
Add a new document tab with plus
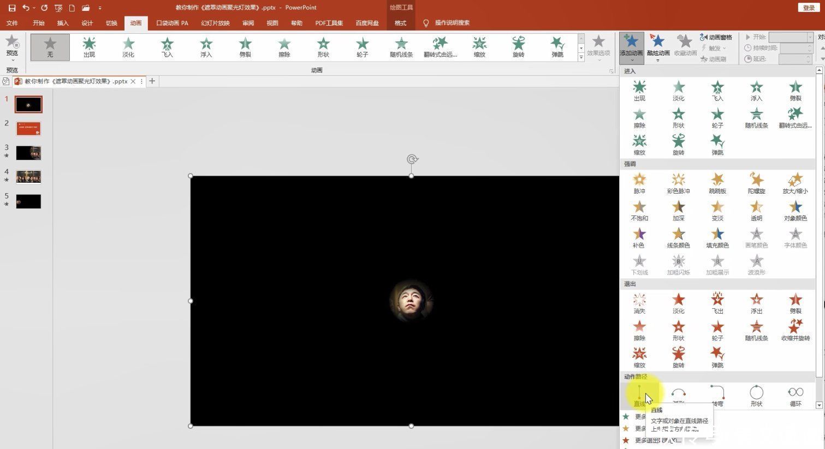152,81
